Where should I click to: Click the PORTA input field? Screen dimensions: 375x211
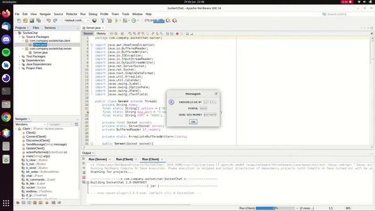(x=203, y=108)
